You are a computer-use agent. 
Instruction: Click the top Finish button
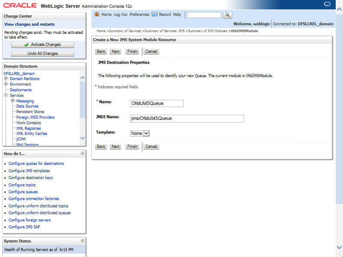[132, 51]
